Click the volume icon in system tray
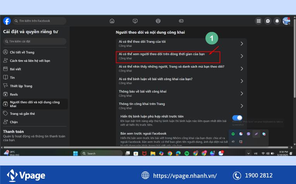The height and width of the screenshot is (184, 296). (x=268, y=153)
